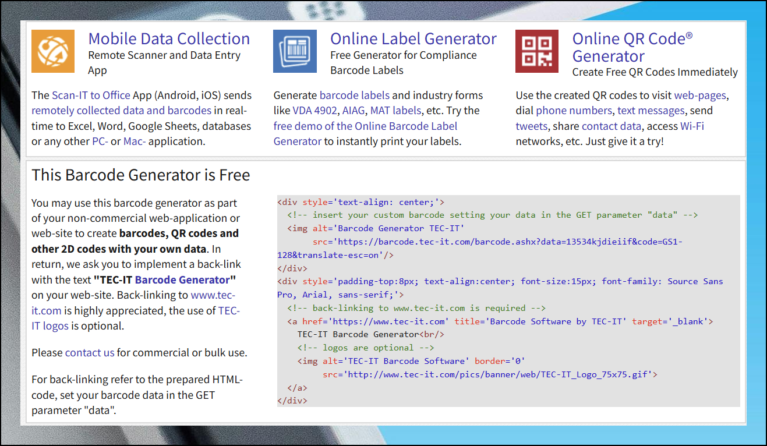767x446 pixels.
Task: Open the Online QR Code Generator heading
Action: 632,47
